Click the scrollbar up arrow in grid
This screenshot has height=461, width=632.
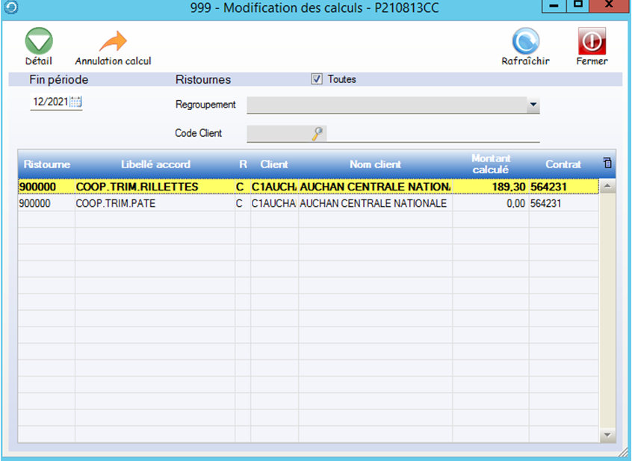(607, 185)
